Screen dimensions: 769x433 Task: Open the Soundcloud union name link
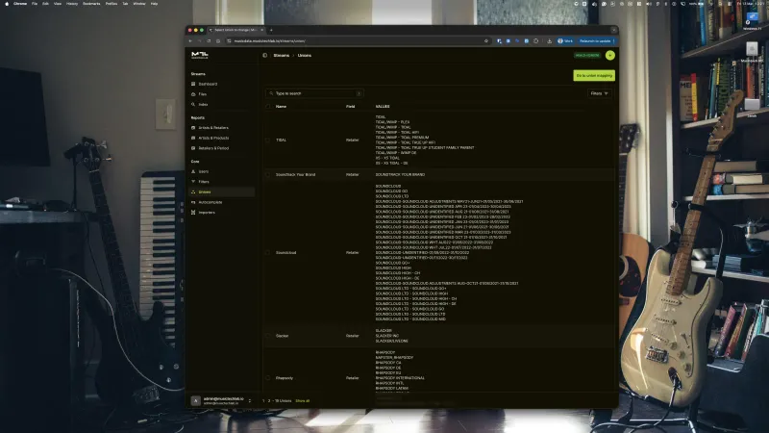click(285, 253)
